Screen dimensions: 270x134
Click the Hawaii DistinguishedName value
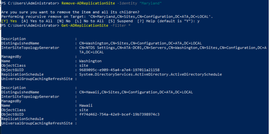(x=136, y=92)
